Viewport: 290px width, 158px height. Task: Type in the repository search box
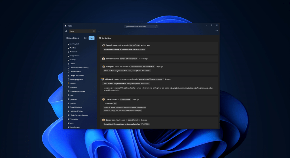[140, 26]
